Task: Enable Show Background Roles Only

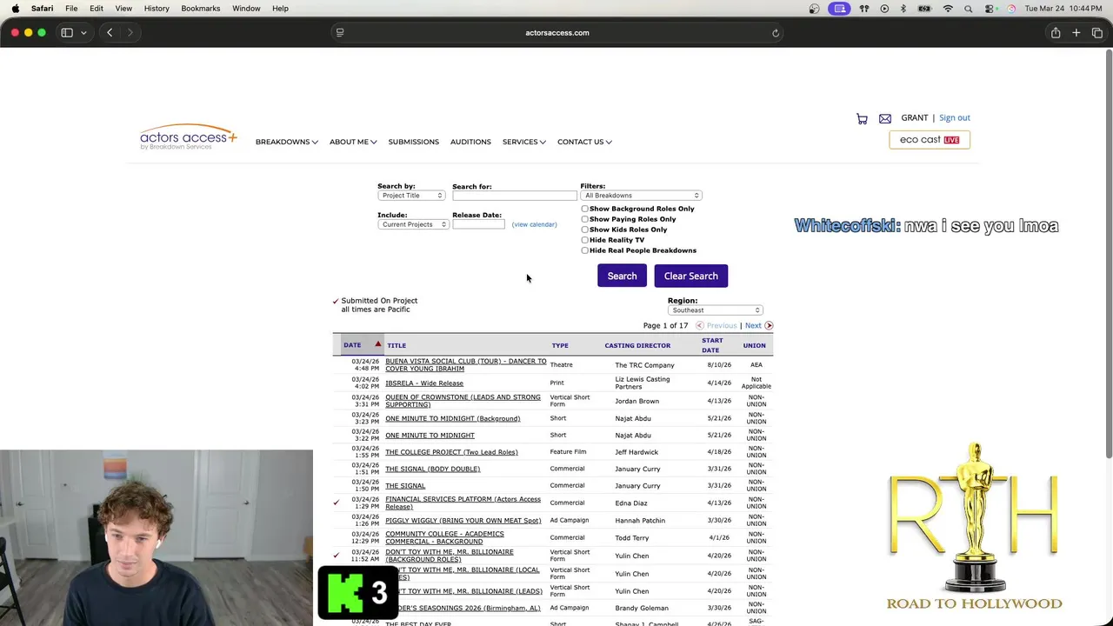Action: tap(585, 209)
